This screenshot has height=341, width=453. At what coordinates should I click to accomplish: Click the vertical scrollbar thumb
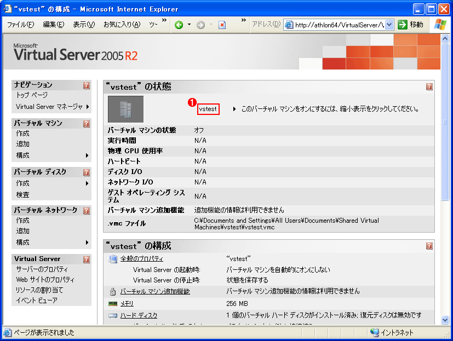445,122
